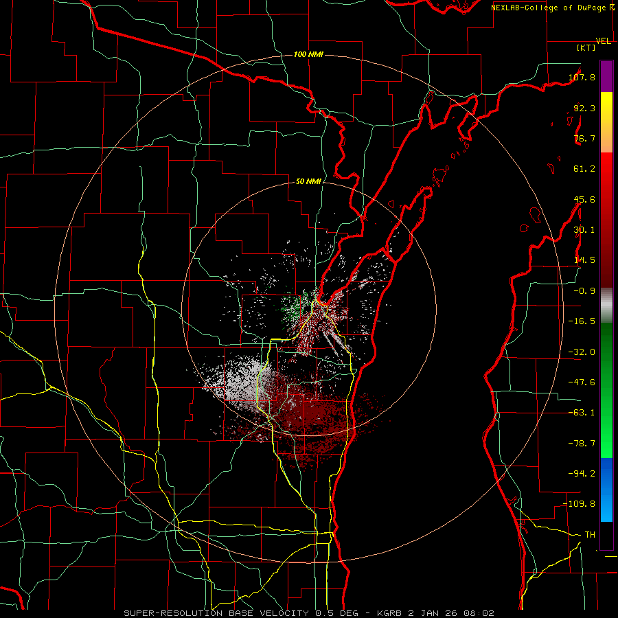Click the gray near-zero segment of the color bar
Image resolution: width=618 pixels, height=618 pixels.
[x=606, y=305]
